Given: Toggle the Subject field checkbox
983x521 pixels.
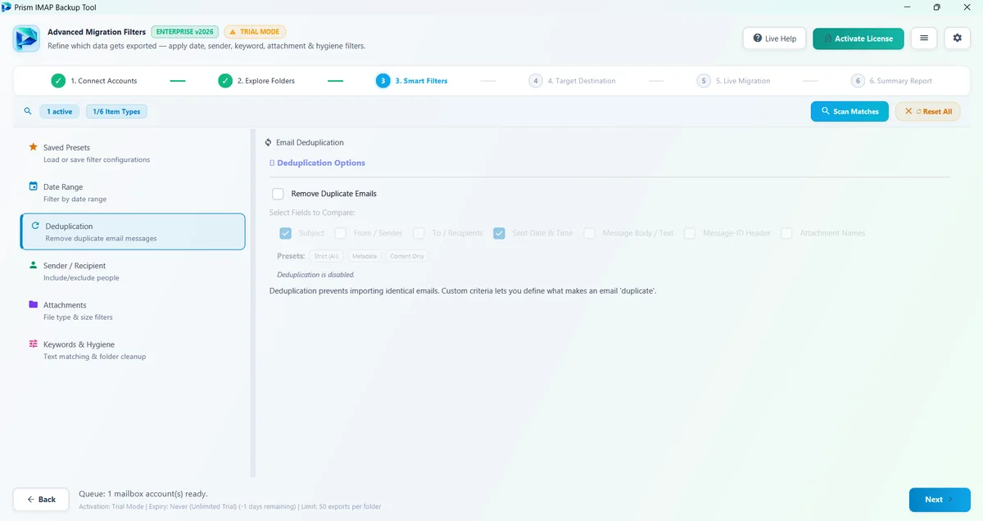Looking at the screenshot, I should [x=286, y=233].
